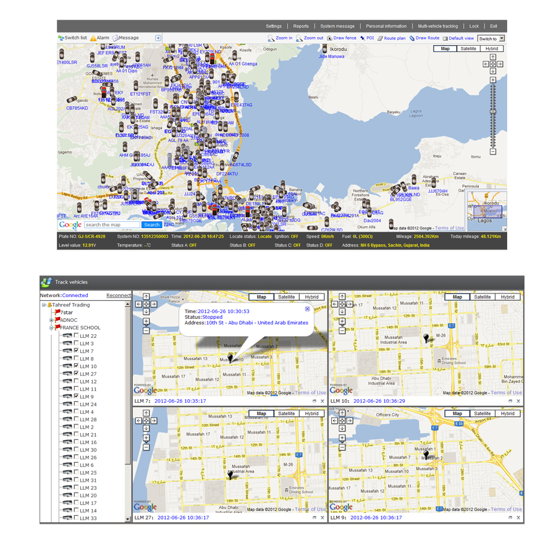Viewport: 556px width, 556px height.
Task: Open the Message panel with envelope icon
Action: click(x=125, y=38)
